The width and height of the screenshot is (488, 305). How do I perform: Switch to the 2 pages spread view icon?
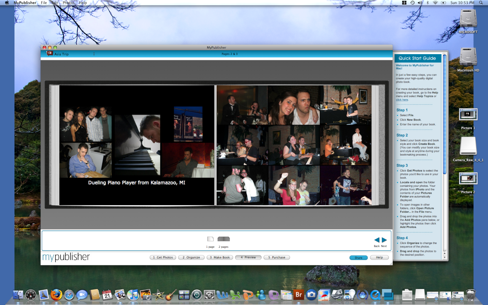coord(223,239)
